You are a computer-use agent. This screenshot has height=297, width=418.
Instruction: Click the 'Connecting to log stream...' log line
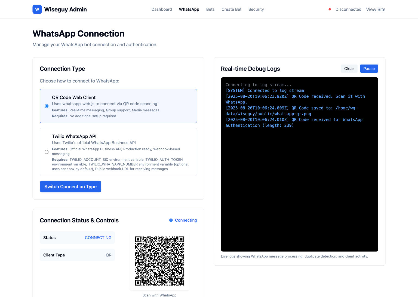(x=258, y=85)
